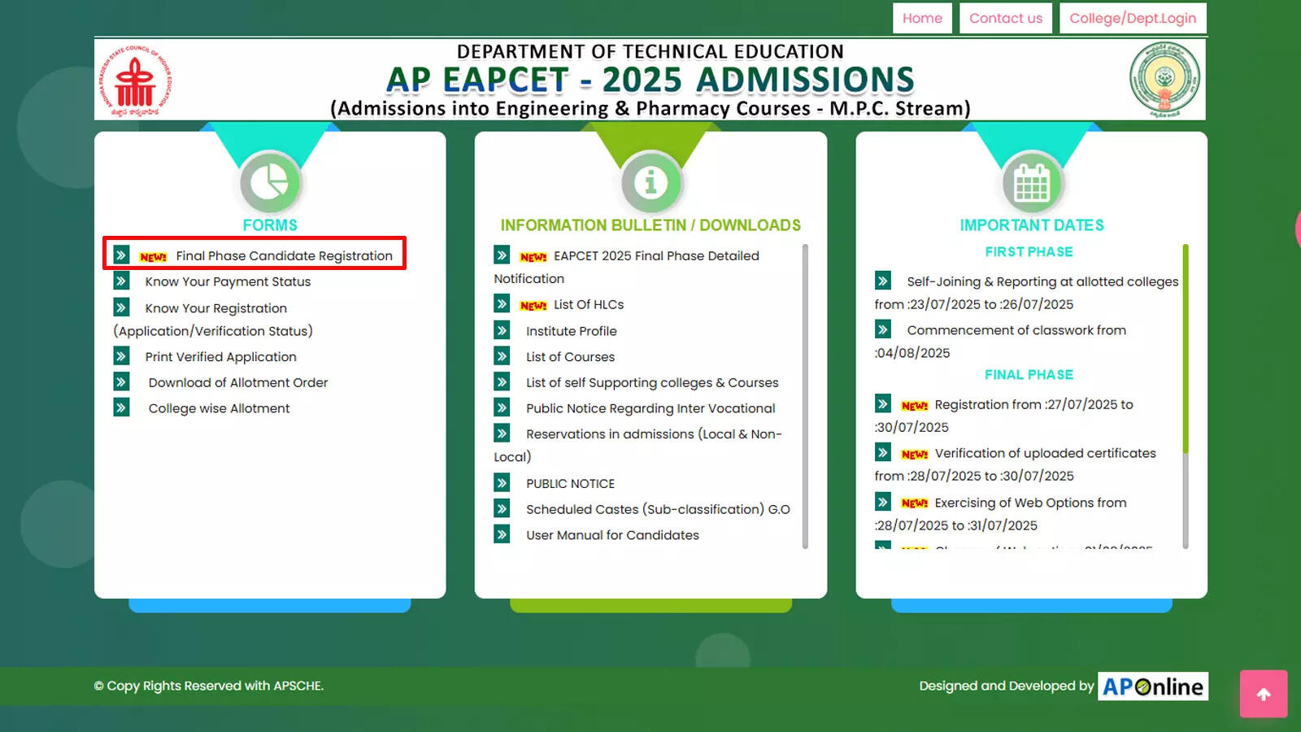Click arrow icon beside User Manual for Candidates
The width and height of the screenshot is (1301, 732).
coord(502,534)
